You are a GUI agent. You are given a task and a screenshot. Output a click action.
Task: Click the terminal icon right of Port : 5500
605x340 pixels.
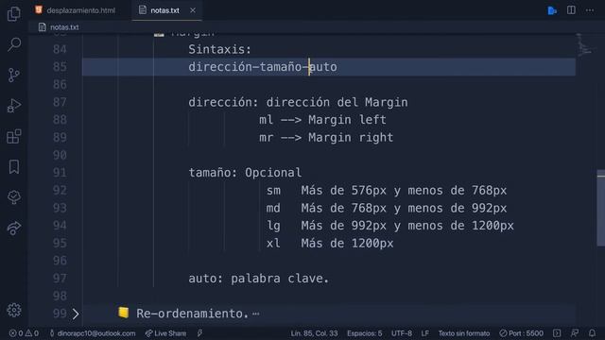coord(557,333)
